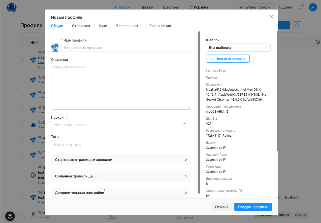Switch to the Безопасность tab
Screen dimensions: 321x223
click(128, 26)
